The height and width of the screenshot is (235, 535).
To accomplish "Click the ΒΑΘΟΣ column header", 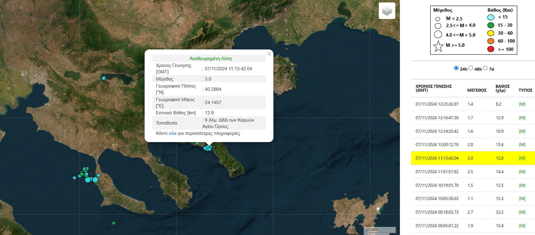I will pyautogui.click(x=502, y=88).
